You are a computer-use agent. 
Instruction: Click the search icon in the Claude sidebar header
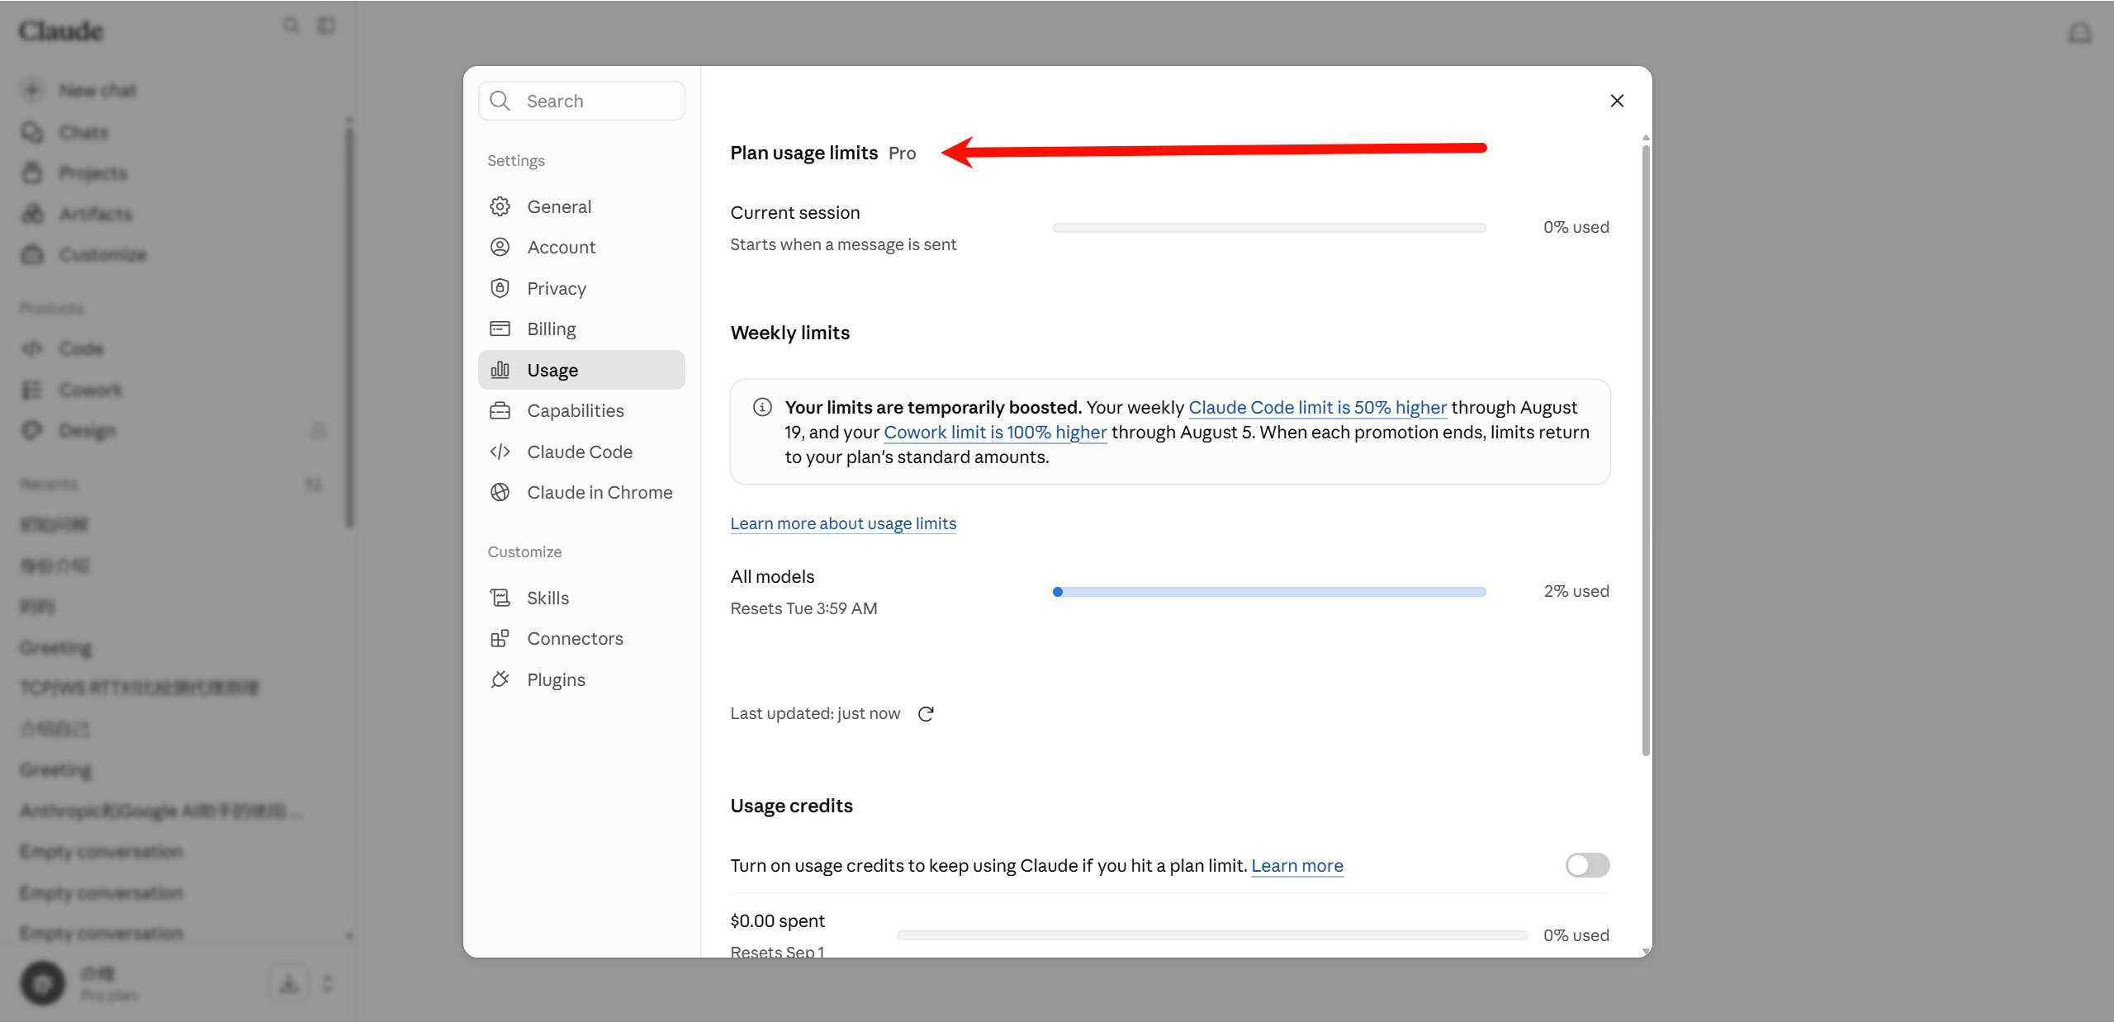point(291,26)
